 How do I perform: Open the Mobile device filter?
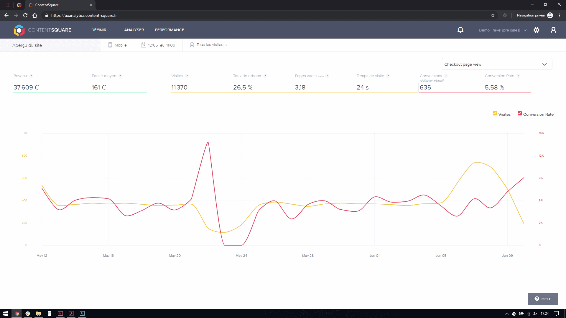[117, 45]
